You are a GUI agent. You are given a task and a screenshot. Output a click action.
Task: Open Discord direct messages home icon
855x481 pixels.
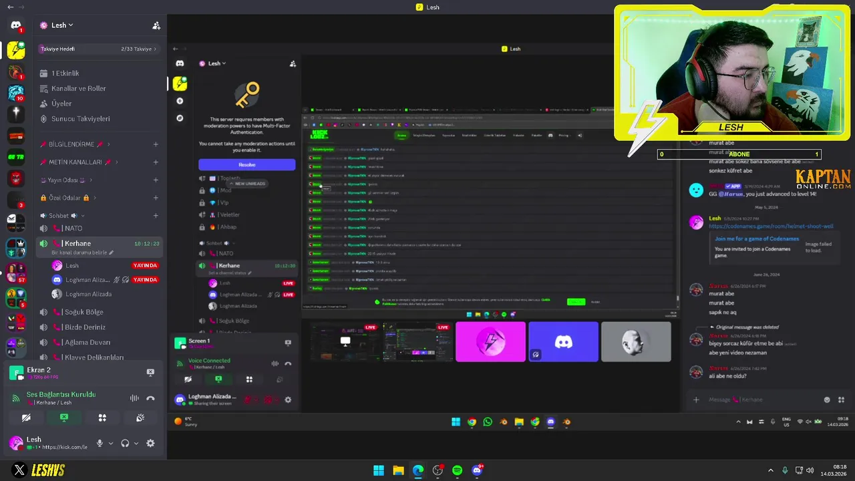coord(16,25)
